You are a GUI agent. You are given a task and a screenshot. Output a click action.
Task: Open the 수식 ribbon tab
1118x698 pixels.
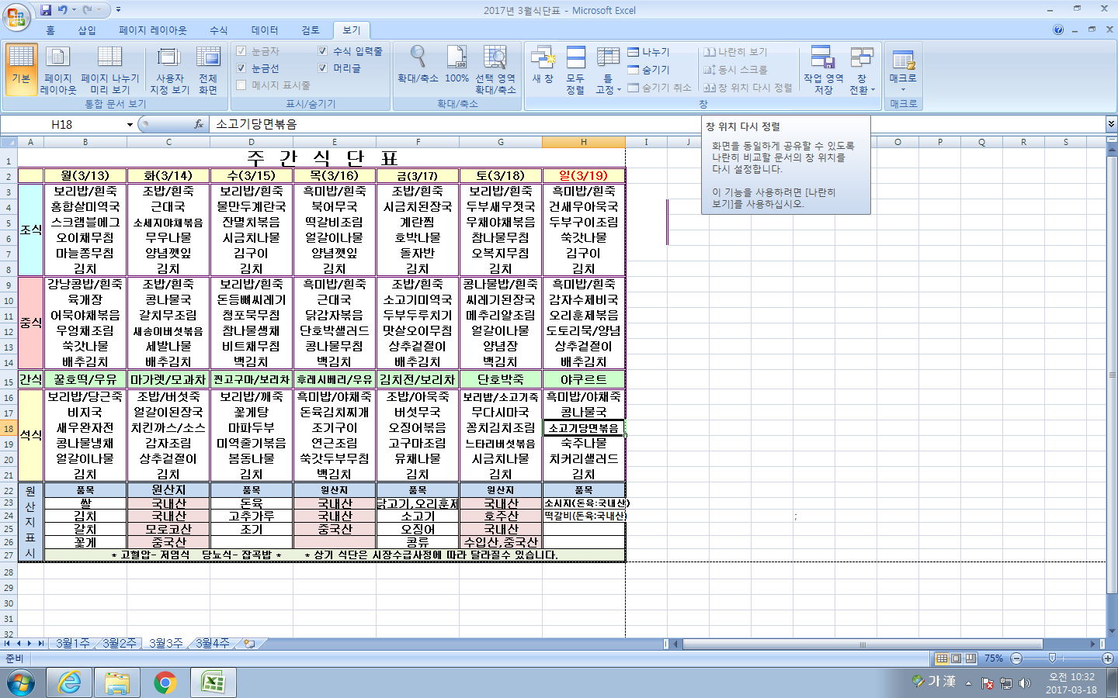point(218,30)
